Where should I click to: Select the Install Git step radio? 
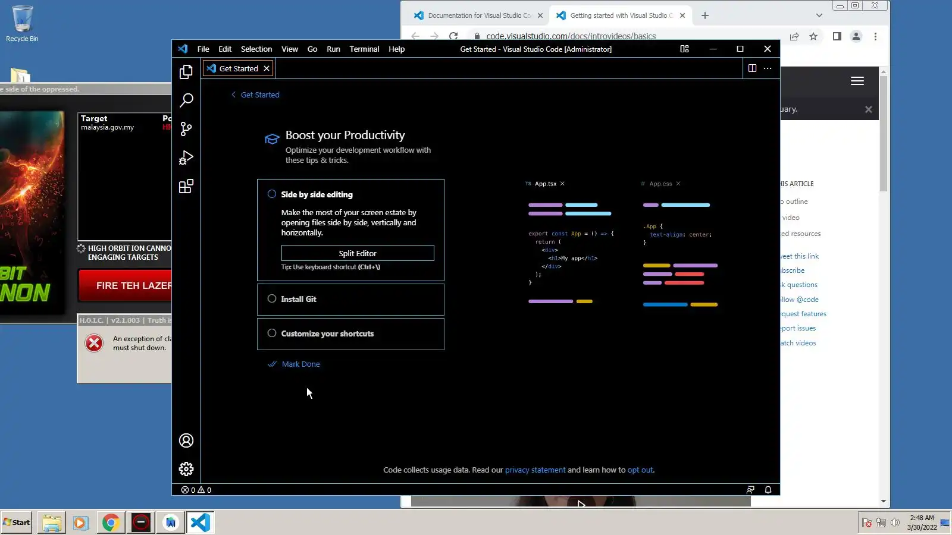[272, 299]
